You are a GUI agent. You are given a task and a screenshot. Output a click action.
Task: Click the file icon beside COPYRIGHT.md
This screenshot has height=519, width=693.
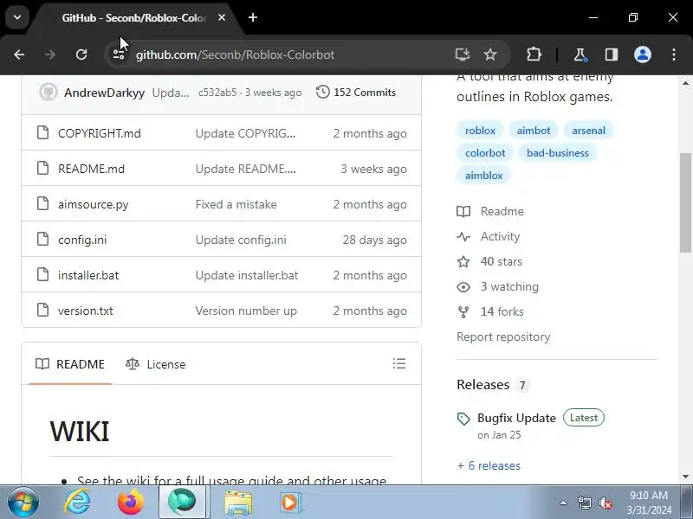[x=42, y=132]
